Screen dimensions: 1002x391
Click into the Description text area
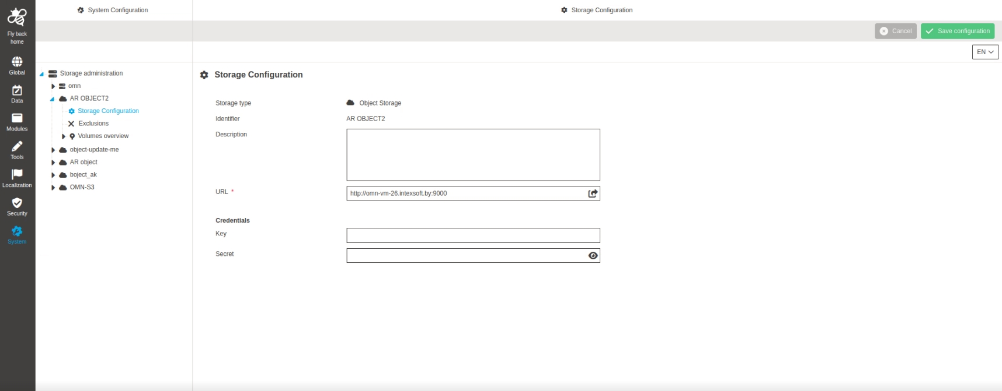coord(472,155)
